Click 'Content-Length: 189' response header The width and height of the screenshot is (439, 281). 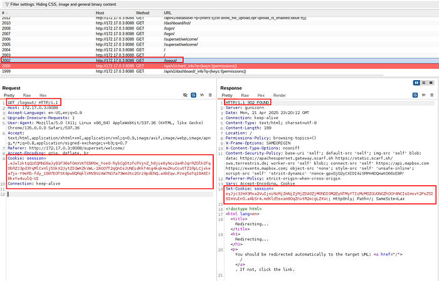[248, 128]
